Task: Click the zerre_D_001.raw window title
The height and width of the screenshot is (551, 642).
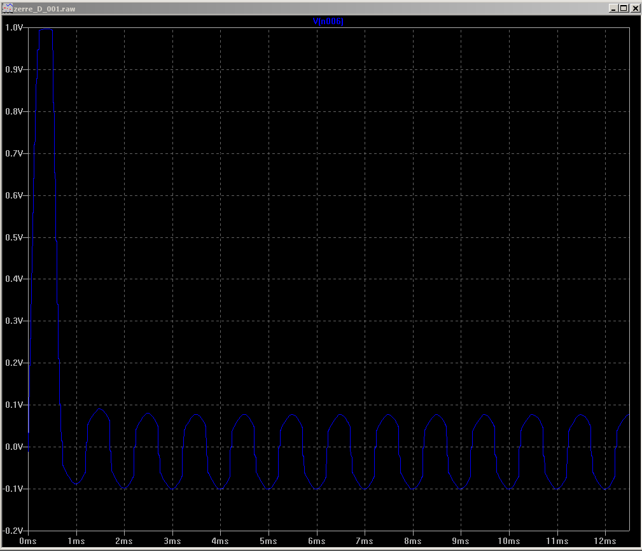Action: pyautogui.click(x=45, y=9)
